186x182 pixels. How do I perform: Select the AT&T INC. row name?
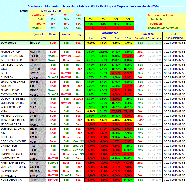coord(7,86)
